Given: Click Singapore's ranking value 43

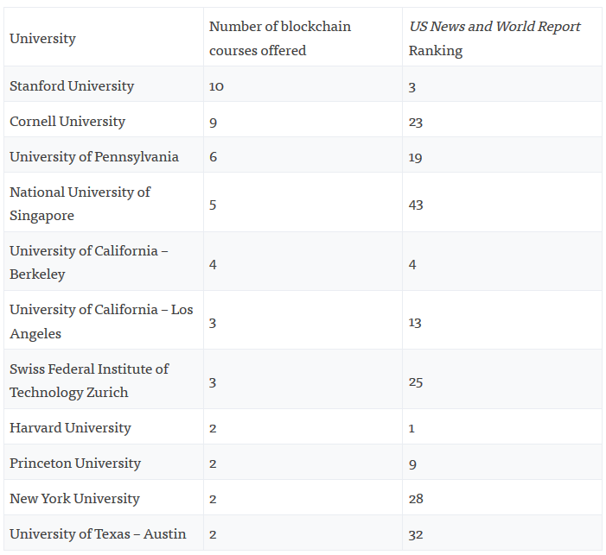Looking at the screenshot, I should [416, 205].
